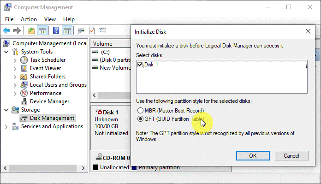The height and width of the screenshot is (184, 321).
Task: Click the tree pane scroll left arrow
Action: click(x=5, y=168)
